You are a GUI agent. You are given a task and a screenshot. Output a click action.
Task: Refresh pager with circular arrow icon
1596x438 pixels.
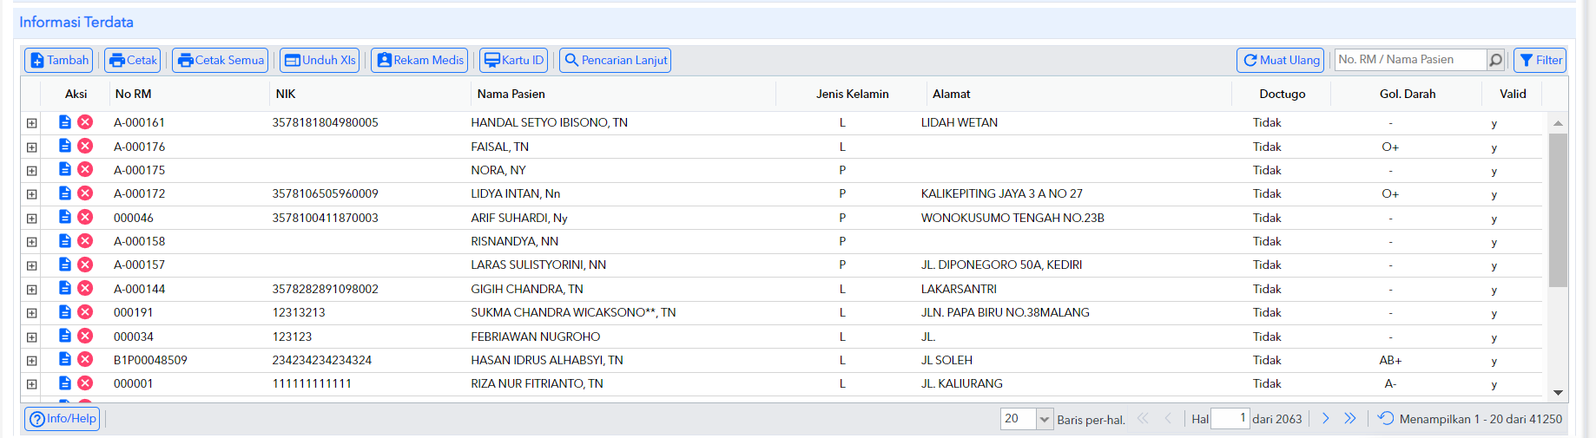1386,418
